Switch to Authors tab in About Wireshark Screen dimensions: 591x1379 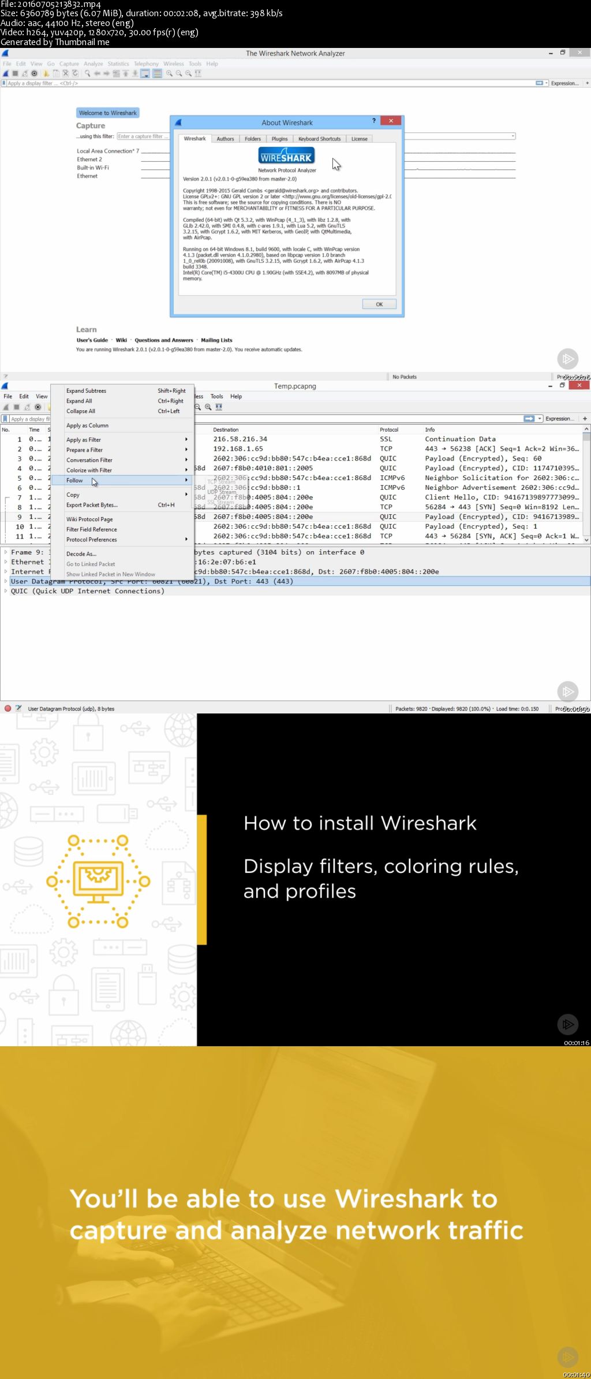pos(225,139)
